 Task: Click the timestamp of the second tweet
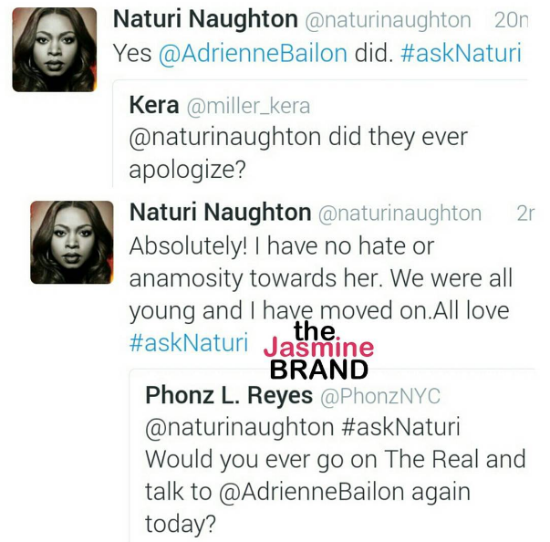click(525, 213)
